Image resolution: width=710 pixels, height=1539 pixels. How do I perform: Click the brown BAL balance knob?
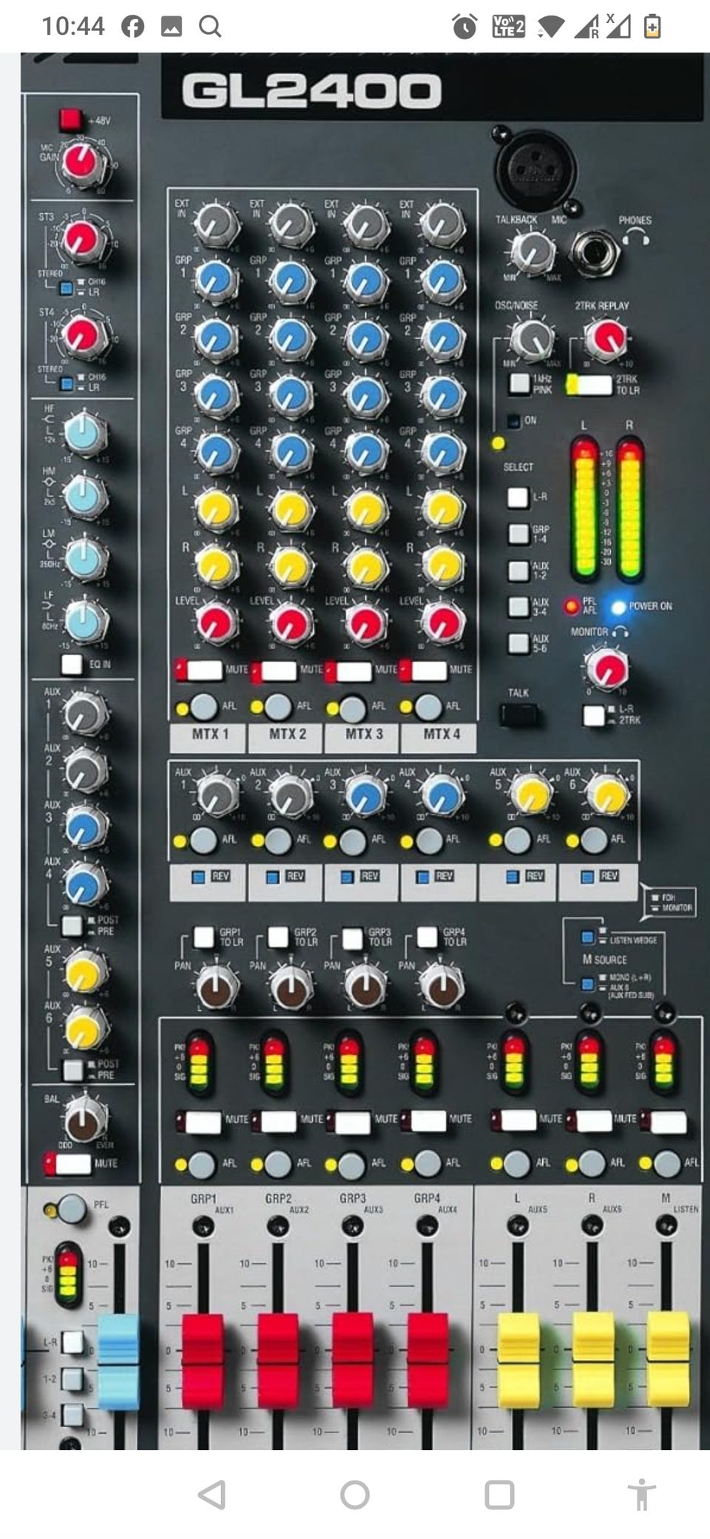(84, 1122)
